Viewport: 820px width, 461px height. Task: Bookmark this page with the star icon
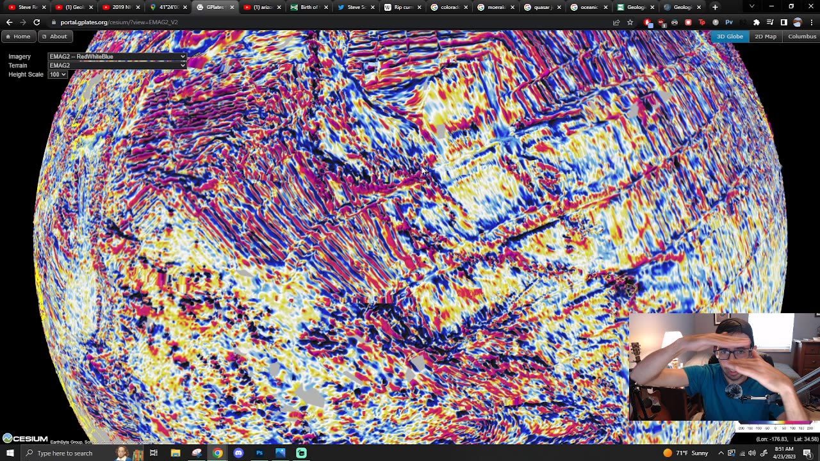pyautogui.click(x=630, y=22)
